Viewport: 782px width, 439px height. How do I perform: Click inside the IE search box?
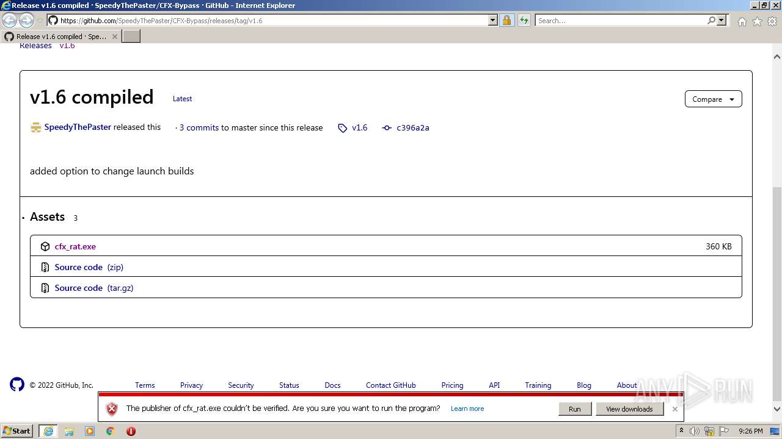[x=620, y=20]
